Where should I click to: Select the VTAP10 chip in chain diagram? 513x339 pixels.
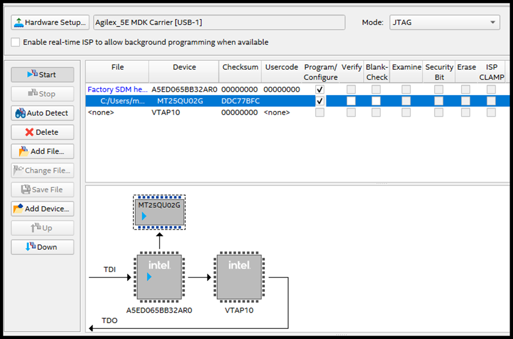pos(239,277)
